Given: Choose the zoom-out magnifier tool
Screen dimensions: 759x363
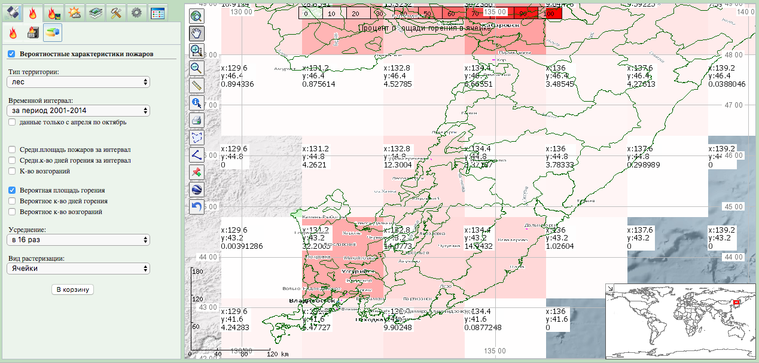Looking at the screenshot, I should [196, 68].
